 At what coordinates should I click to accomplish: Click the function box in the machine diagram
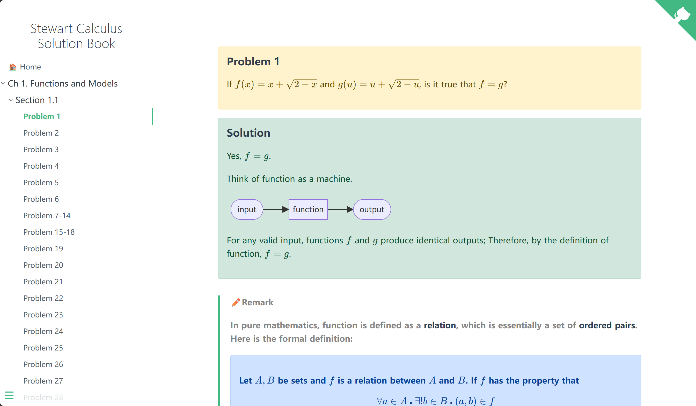coord(308,209)
